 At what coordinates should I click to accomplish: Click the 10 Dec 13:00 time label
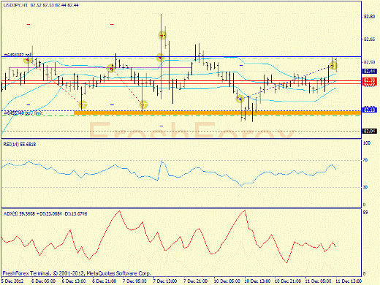pos(257,281)
